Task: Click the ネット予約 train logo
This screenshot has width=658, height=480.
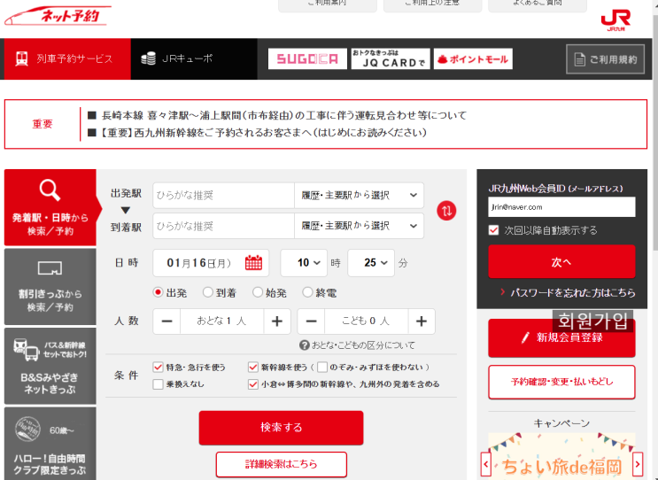Action: pyautogui.click(x=58, y=16)
